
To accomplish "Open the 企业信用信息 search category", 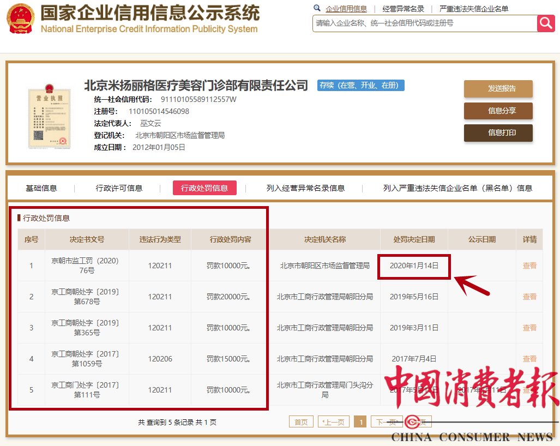I will pyautogui.click(x=346, y=9).
